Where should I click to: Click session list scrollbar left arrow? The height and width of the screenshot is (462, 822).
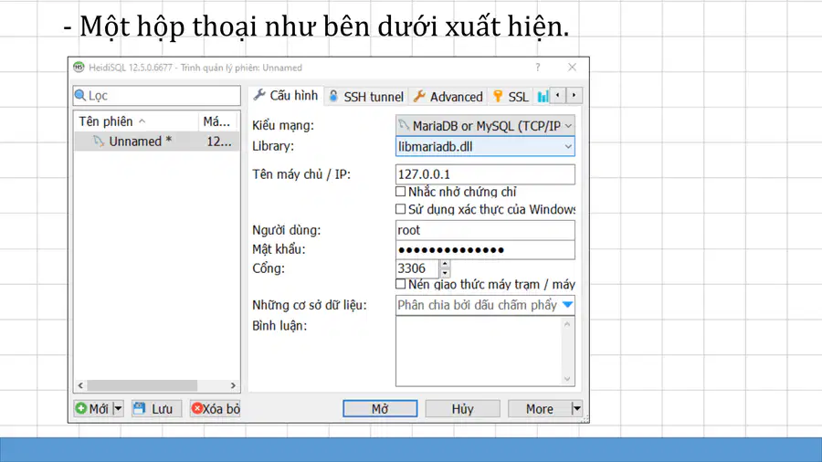tap(80, 385)
